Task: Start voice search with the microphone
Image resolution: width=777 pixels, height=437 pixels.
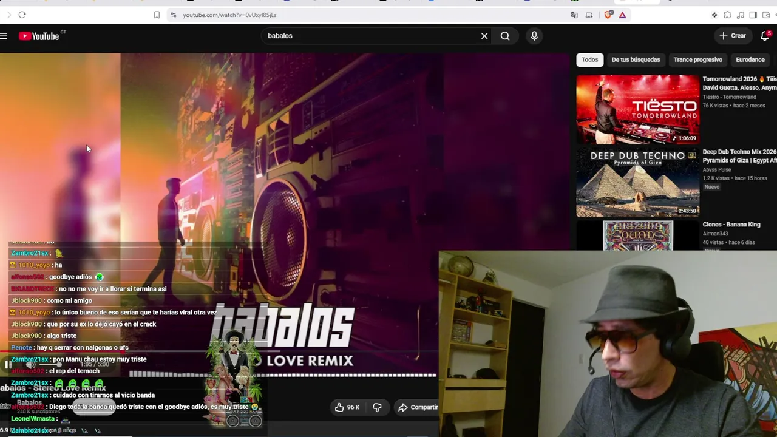Action: coord(534,36)
